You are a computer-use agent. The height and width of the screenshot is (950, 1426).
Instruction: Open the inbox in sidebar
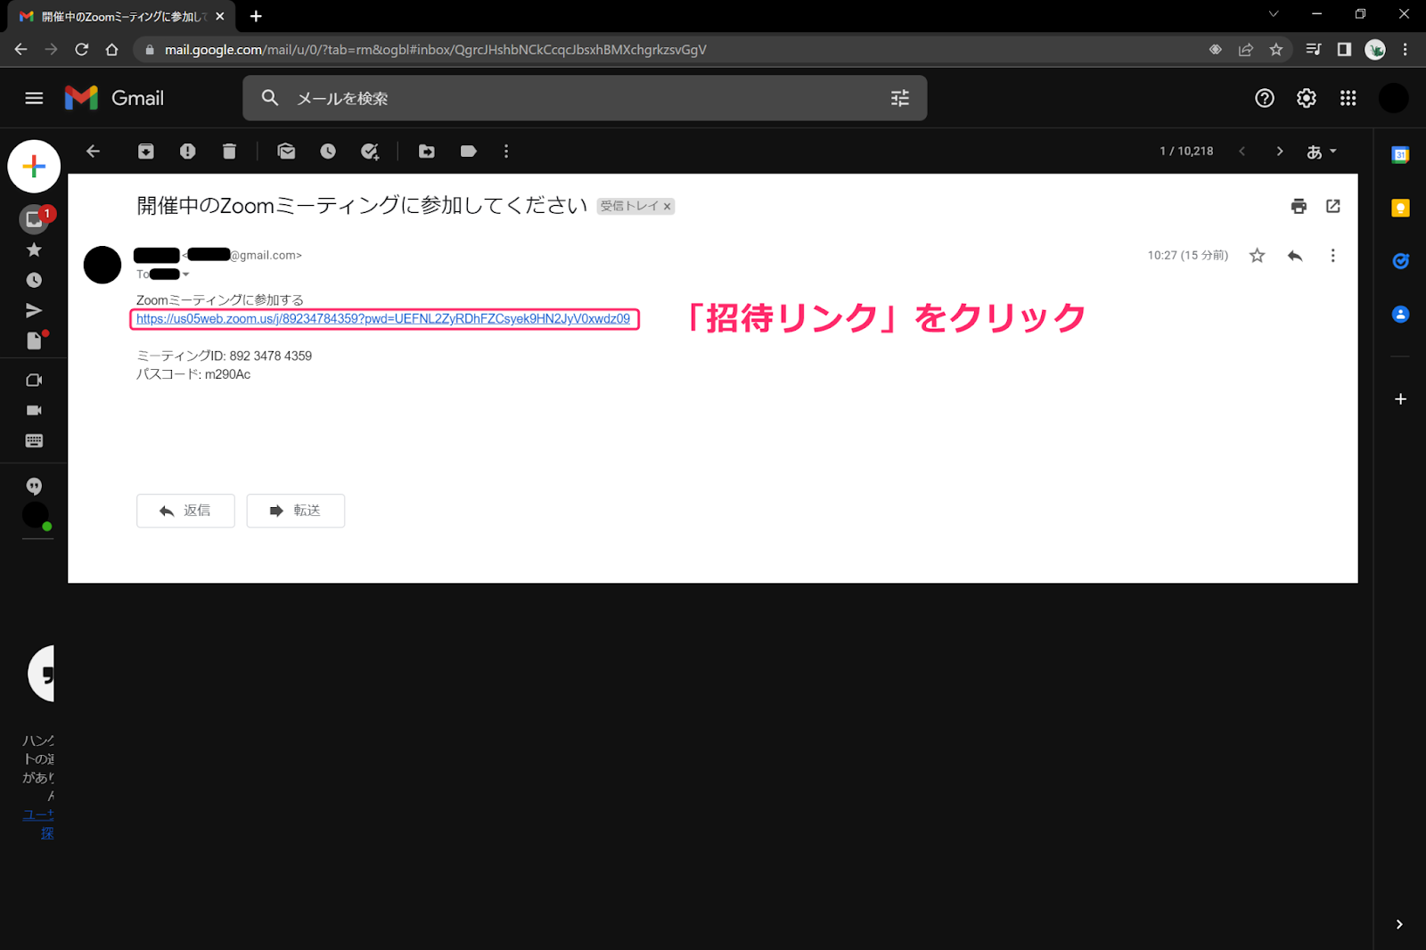34,219
